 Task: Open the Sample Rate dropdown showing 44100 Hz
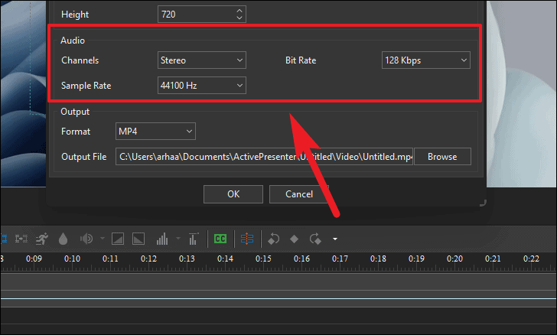[202, 85]
